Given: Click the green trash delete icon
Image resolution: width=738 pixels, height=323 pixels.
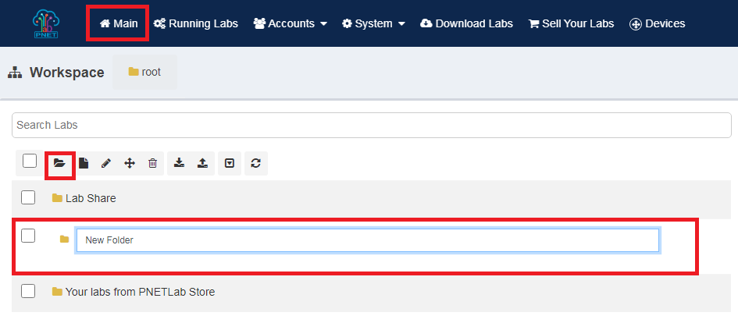Looking at the screenshot, I should tap(153, 163).
